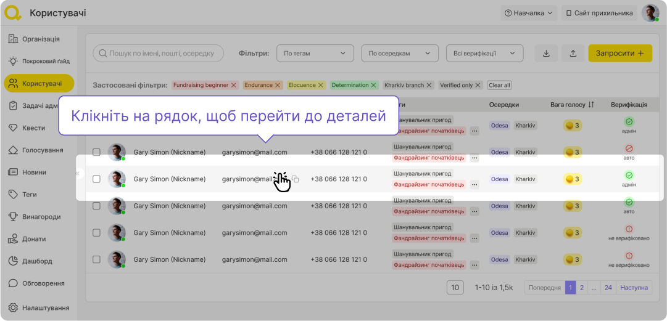This screenshot has height=321, width=667.
Task: Toggle checkbox of row with авто verification
Action: coord(96,152)
